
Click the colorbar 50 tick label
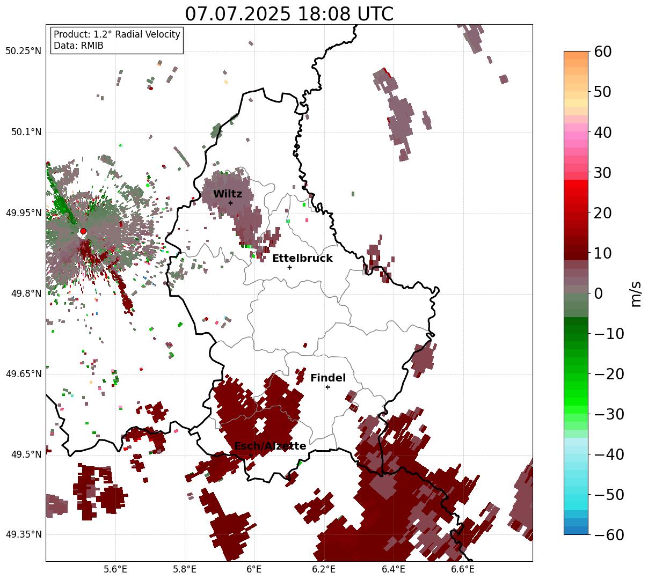click(602, 92)
